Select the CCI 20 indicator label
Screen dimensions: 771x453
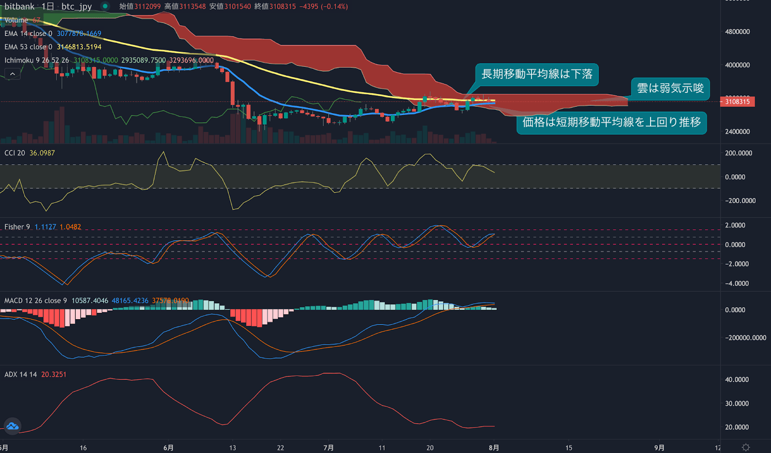pos(14,153)
